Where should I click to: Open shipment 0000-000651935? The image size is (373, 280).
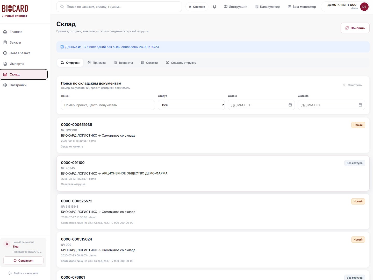tap(213, 135)
